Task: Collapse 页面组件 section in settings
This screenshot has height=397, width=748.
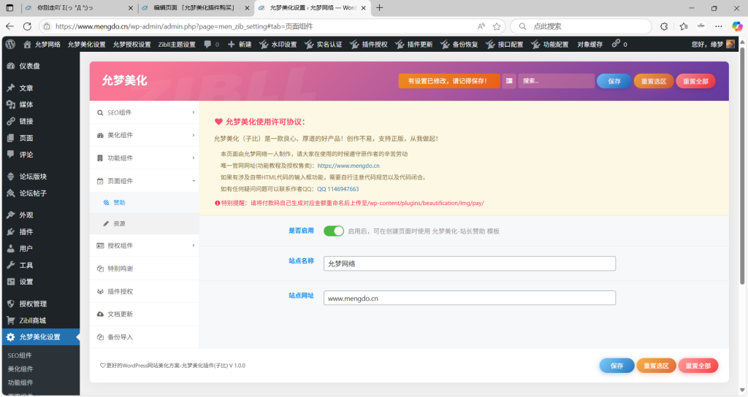Action: (x=144, y=181)
